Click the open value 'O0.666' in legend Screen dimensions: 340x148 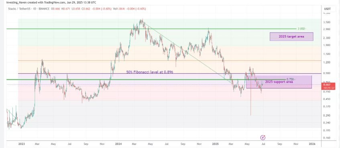56,9
